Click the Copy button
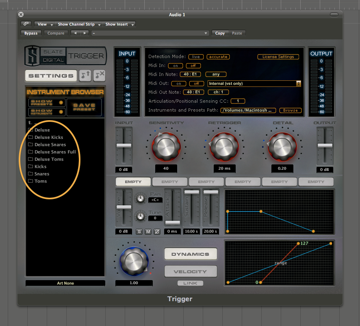This screenshot has width=360, height=326. click(220, 33)
